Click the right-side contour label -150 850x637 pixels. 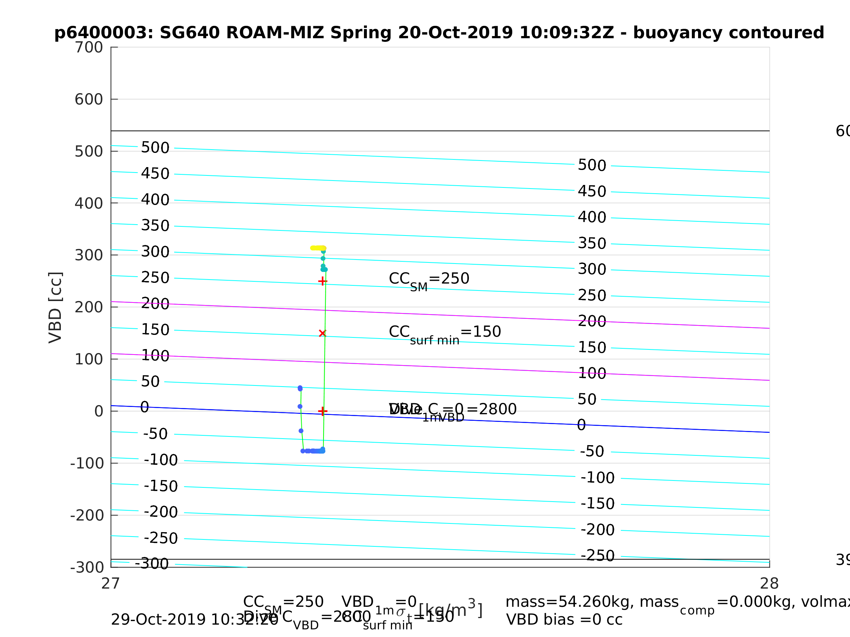pyautogui.click(x=598, y=504)
